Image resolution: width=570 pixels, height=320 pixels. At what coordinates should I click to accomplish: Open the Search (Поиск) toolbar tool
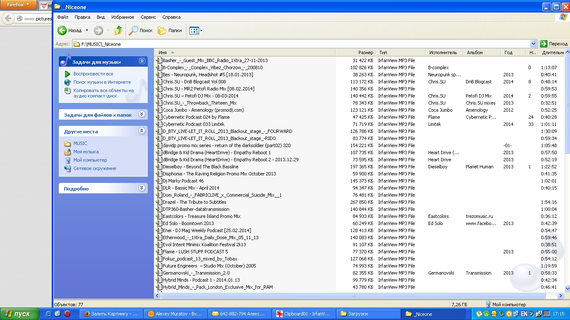[x=141, y=30]
